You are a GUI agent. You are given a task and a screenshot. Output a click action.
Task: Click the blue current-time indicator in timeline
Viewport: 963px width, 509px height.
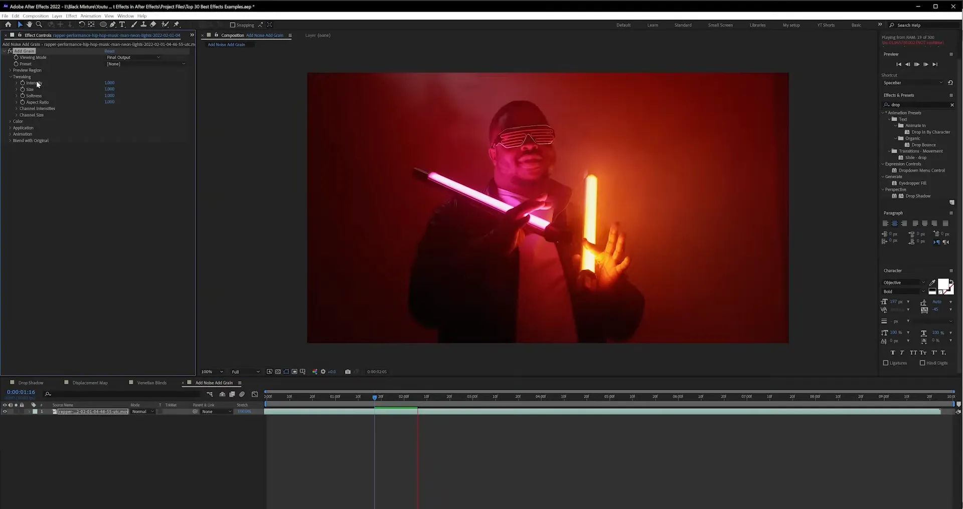(x=375, y=397)
